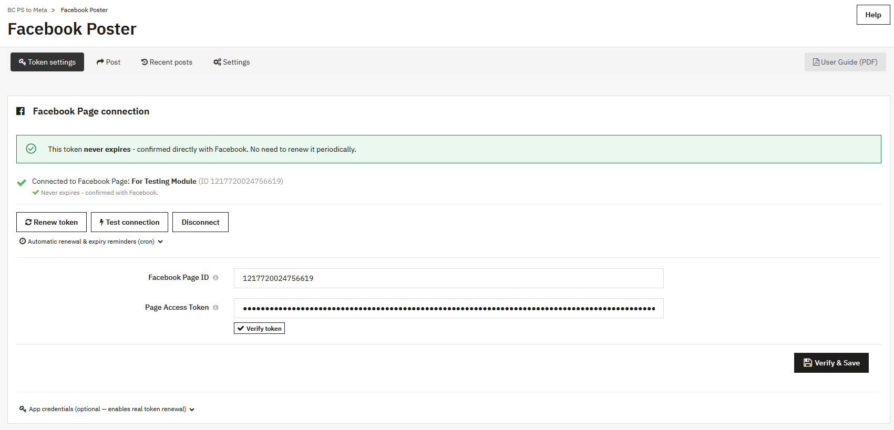Click the Facebook logo icon in section header
The image size is (894, 430).
pos(20,111)
